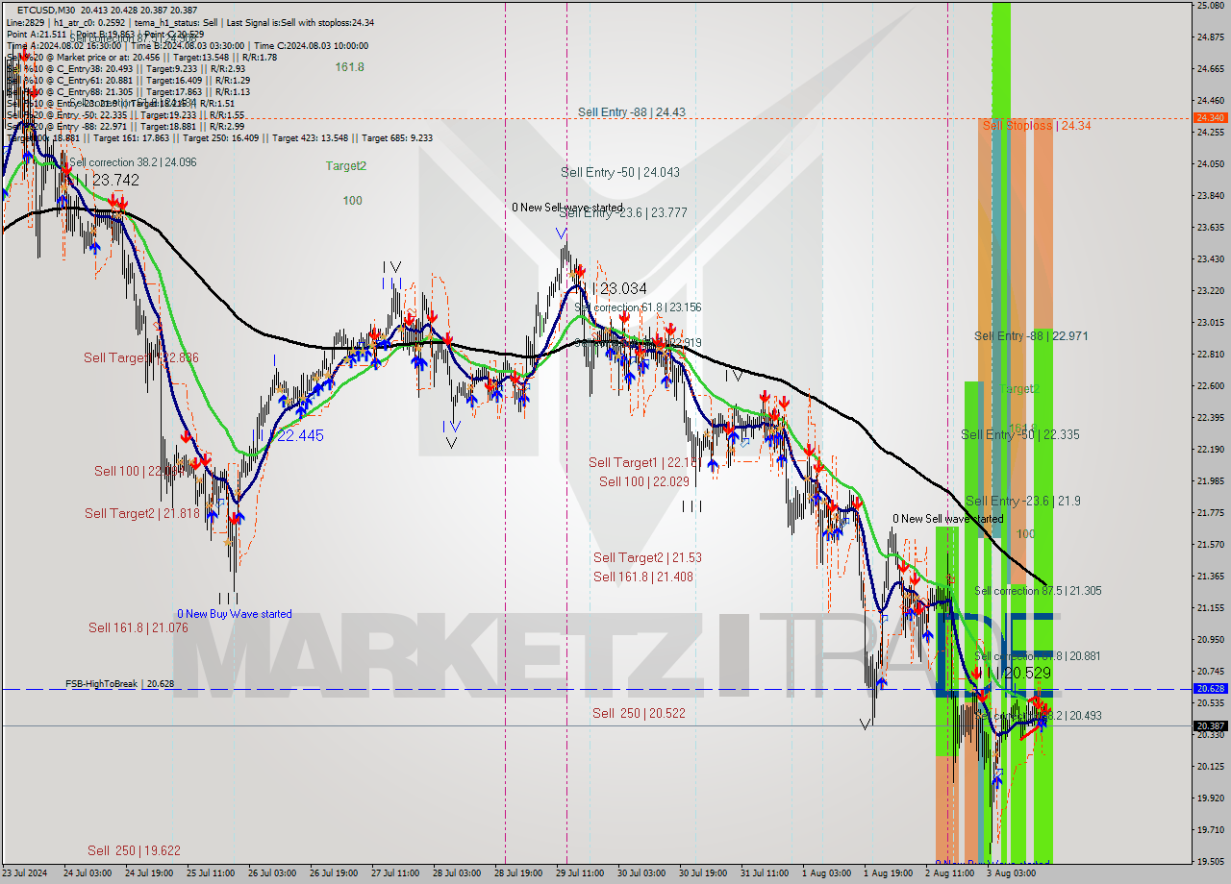
Task: Click Sell 161.8 | 21.076 label
Action: (138, 627)
